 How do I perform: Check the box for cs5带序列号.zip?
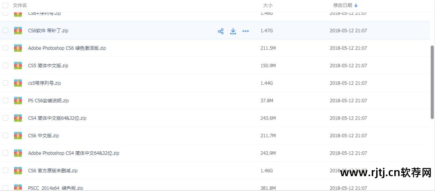coord(6,83)
